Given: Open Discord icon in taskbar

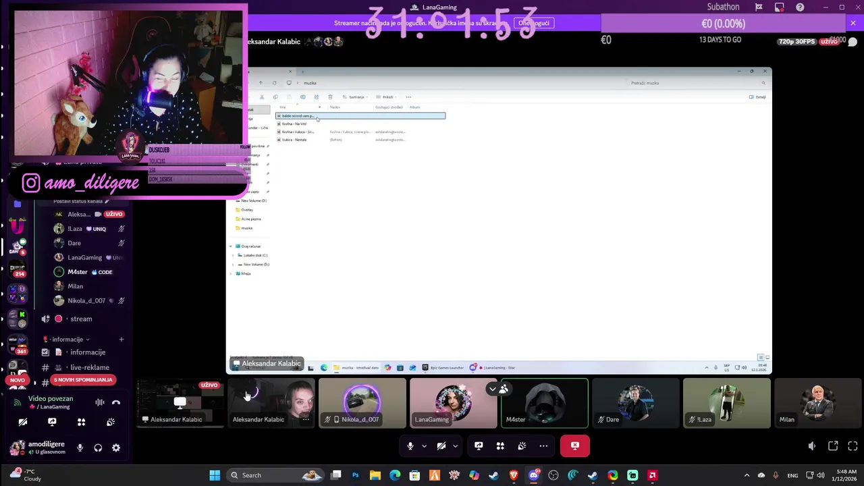Looking at the screenshot, I should (534, 475).
